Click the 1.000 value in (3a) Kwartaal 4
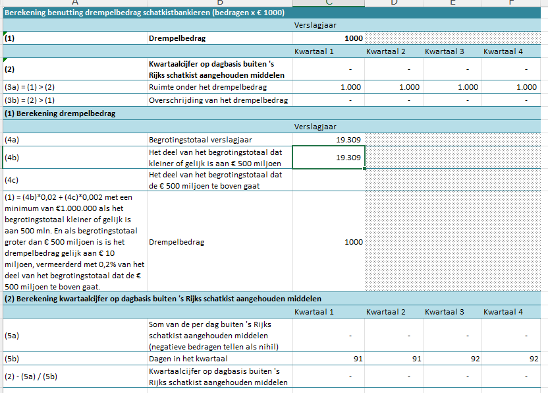The height and width of the screenshot is (393, 548). [511, 87]
